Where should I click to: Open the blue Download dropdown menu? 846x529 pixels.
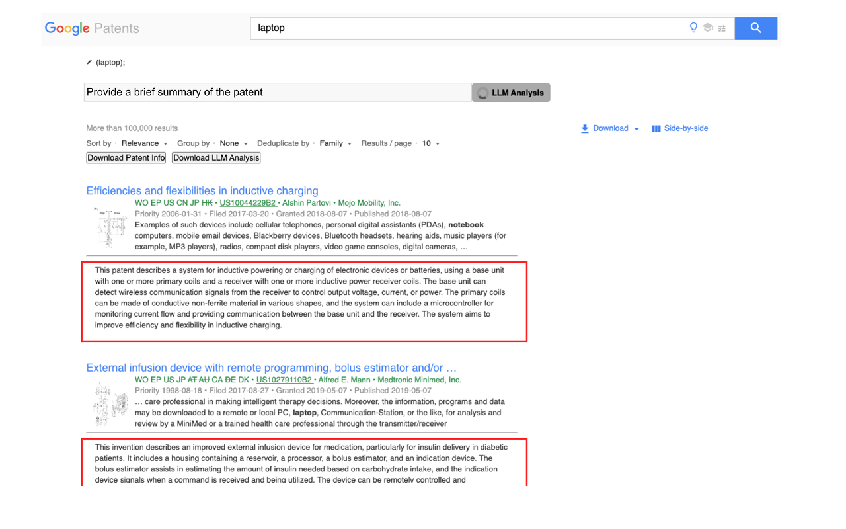[610, 128]
